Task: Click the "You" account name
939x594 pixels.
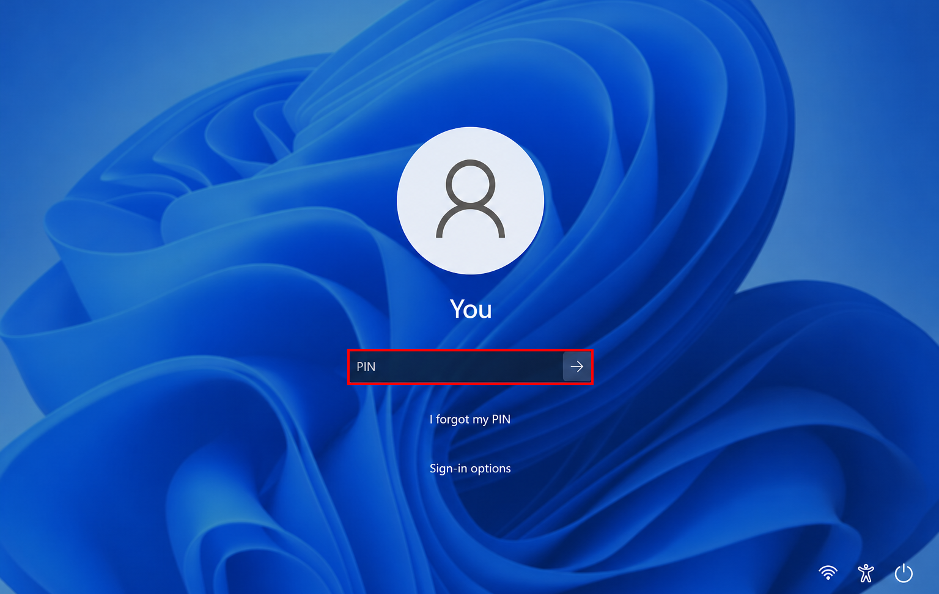Action: (x=471, y=309)
